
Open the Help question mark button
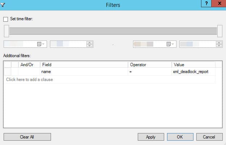click(206, 3)
